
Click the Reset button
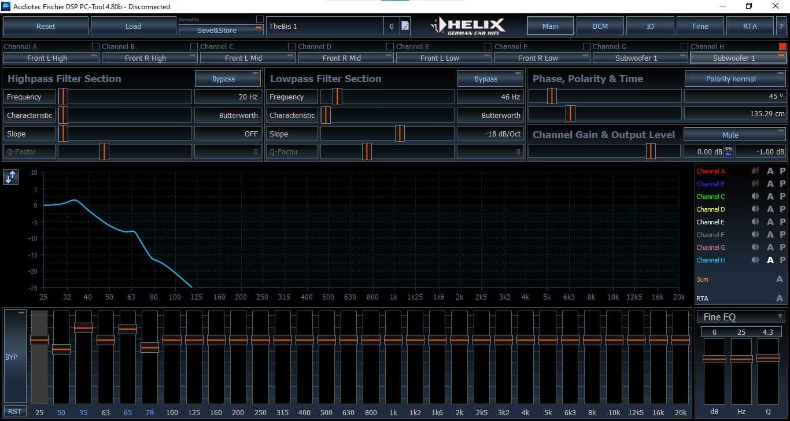pyautogui.click(x=46, y=26)
